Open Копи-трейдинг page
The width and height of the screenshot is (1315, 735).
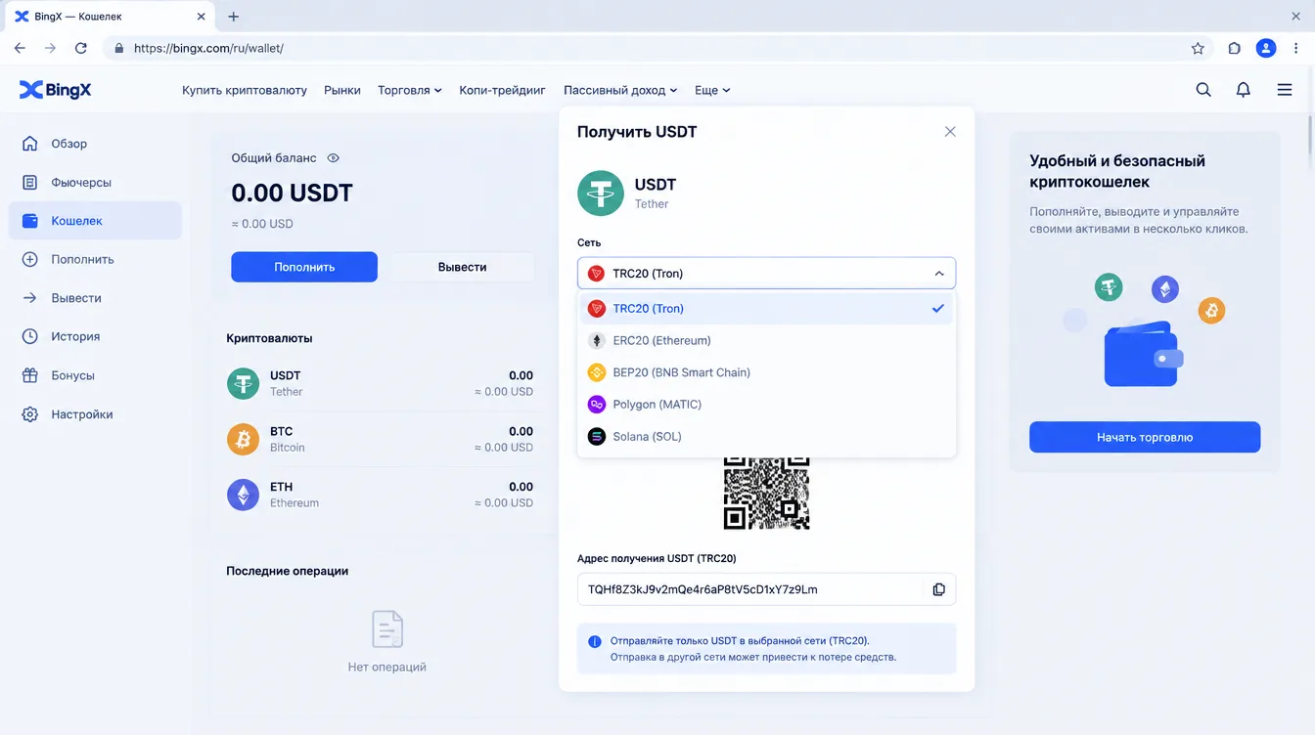(502, 90)
